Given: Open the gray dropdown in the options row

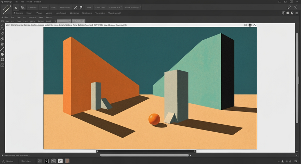Looking at the screenshot, I should [x=64, y=21].
